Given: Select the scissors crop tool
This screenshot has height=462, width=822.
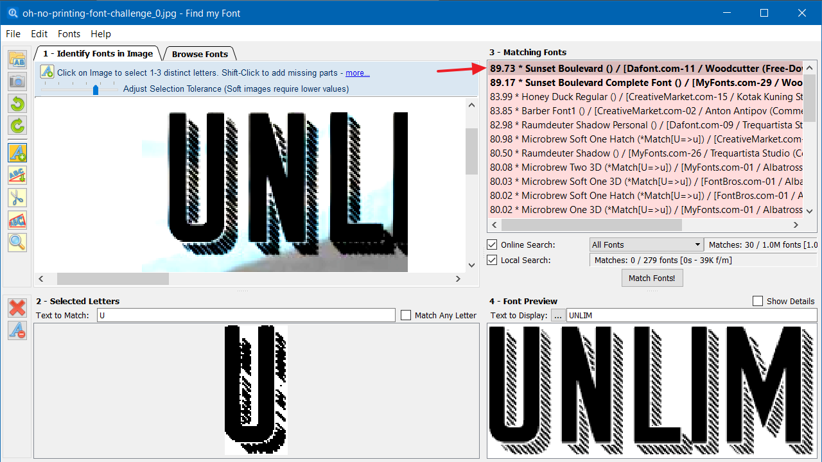Looking at the screenshot, I should [17, 197].
